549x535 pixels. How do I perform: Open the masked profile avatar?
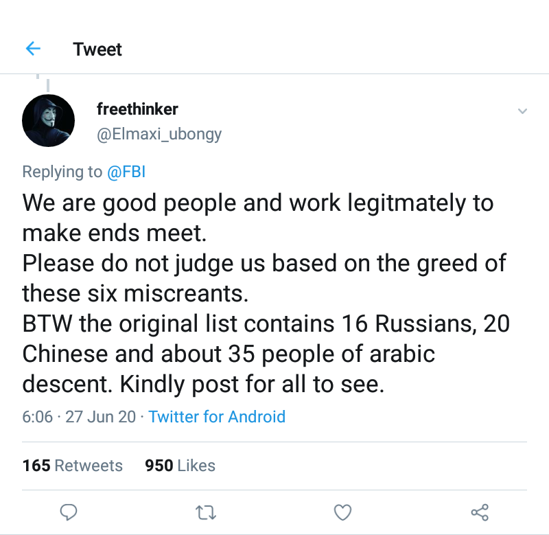49,120
